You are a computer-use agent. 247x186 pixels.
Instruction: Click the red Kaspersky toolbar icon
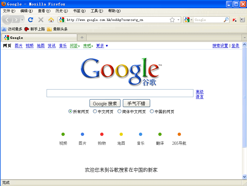tap(235, 20)
